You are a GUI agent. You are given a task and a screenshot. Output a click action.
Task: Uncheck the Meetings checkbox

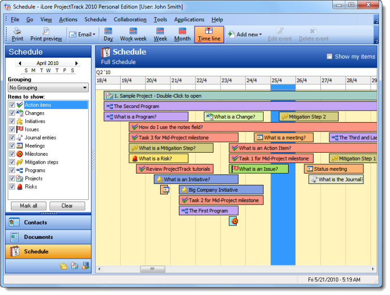(12, 146)
